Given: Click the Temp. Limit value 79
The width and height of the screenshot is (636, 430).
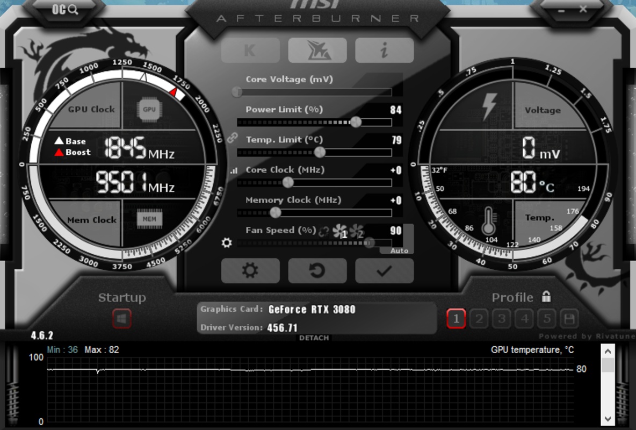Looking at the screenshot, I should (396, 140).
